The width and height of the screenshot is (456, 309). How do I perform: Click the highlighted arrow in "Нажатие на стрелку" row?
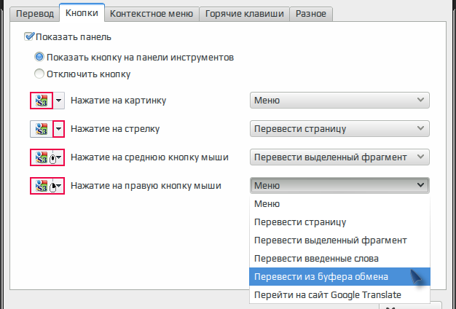[x=59, y=129]
